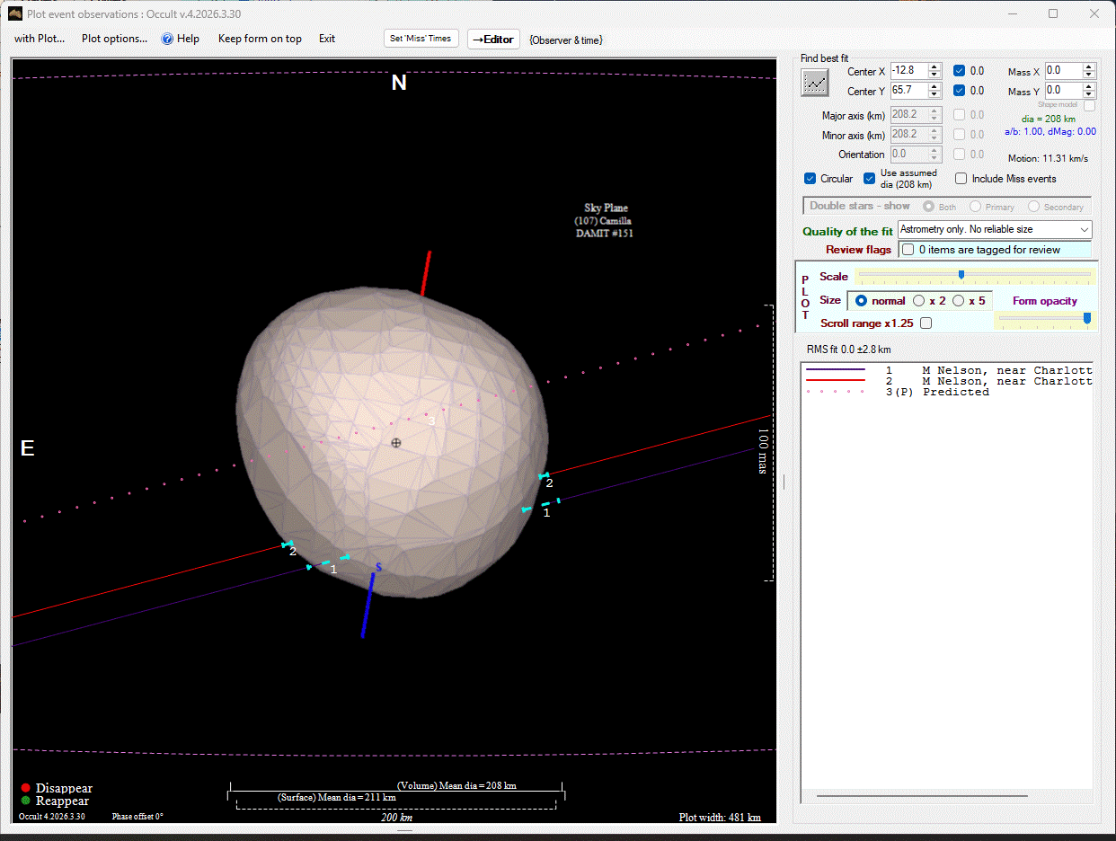Decrease Center Y with down spinner arrow

coord(934,94)
